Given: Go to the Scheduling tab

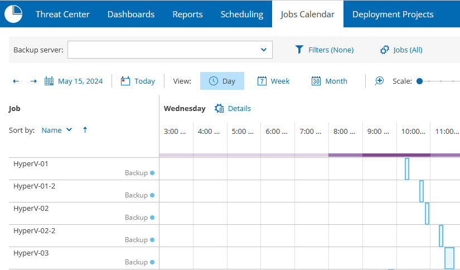Looking at the screenshot, I should [x=242, y=14].
